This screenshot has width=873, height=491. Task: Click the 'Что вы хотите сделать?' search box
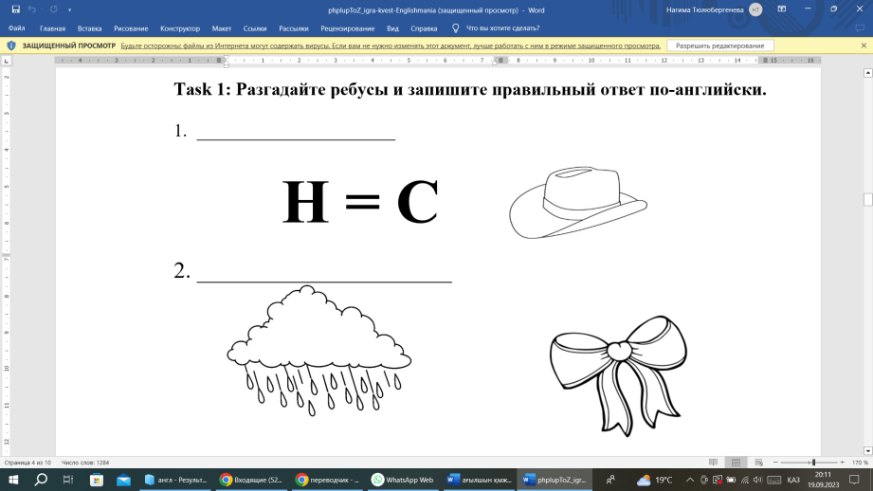[x=502, y=28]
